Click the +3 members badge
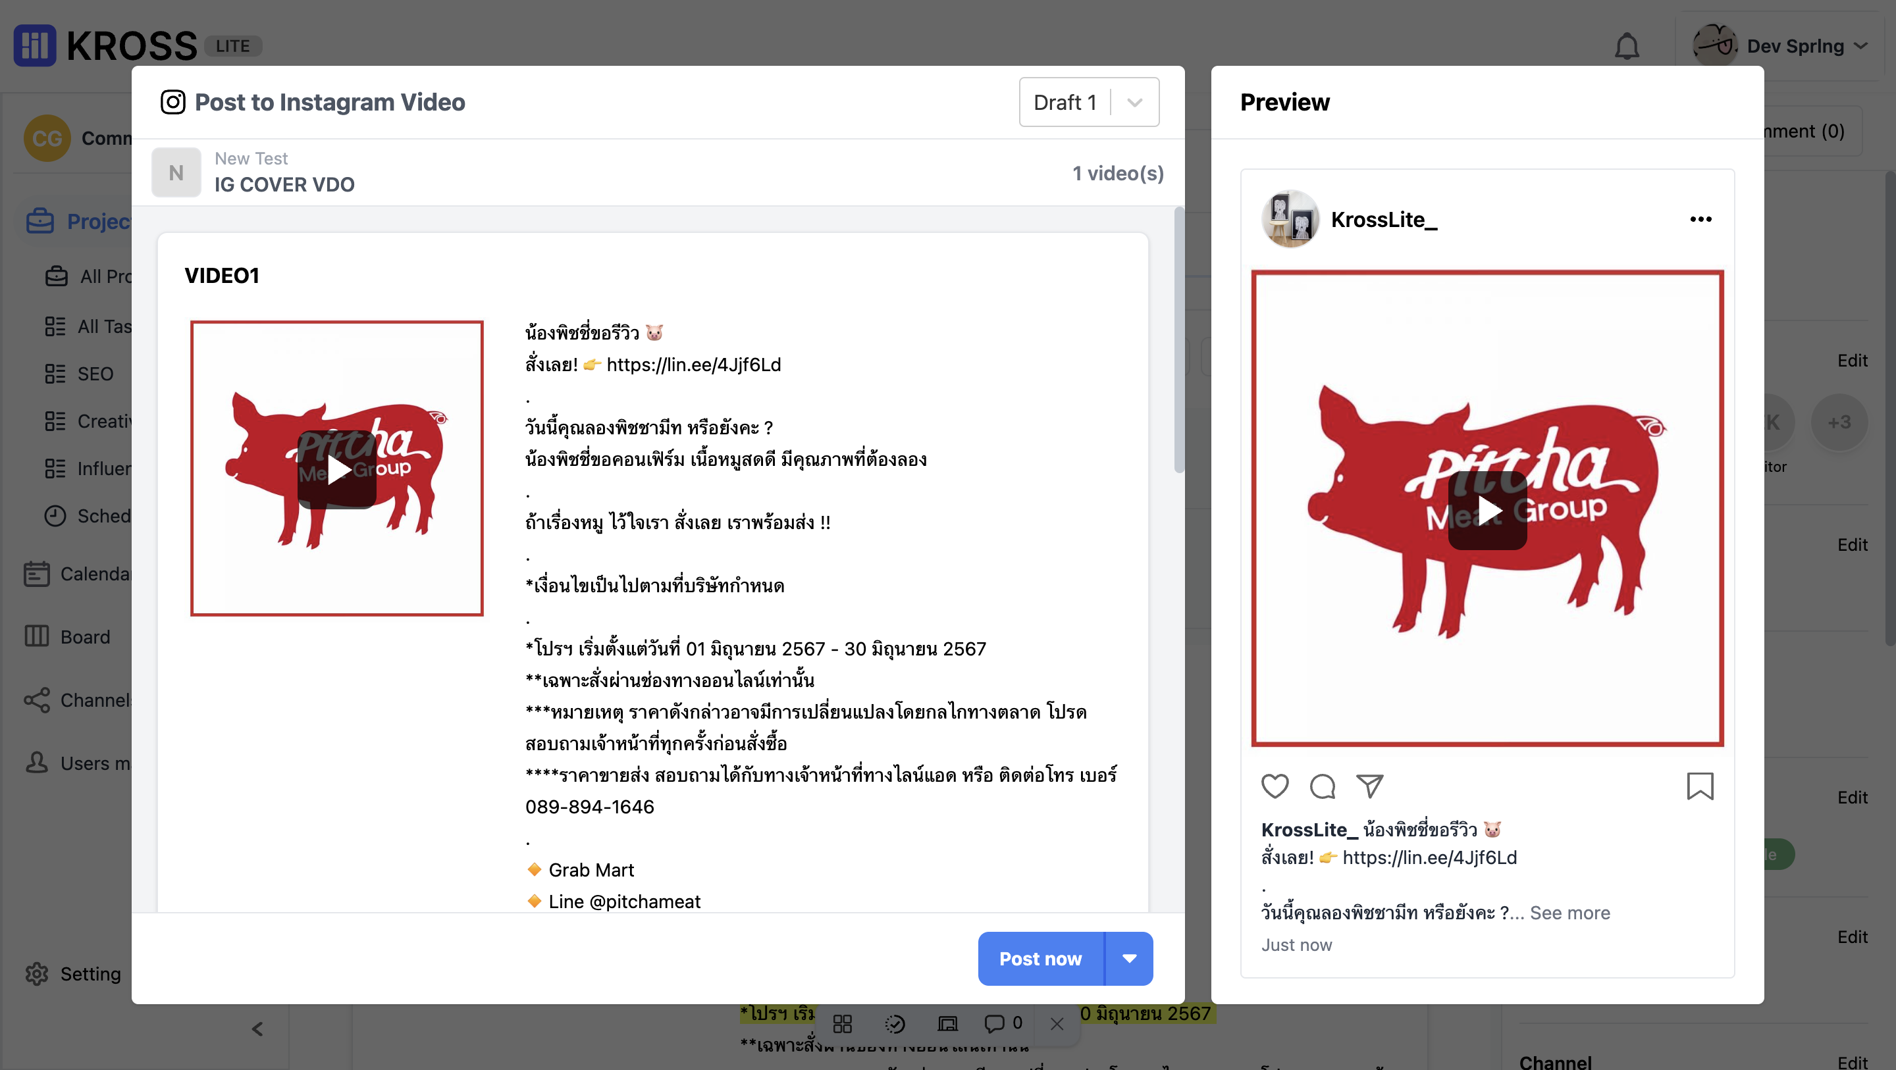The height and width of the screenshot is (1070, 1896). [1839, 422]
